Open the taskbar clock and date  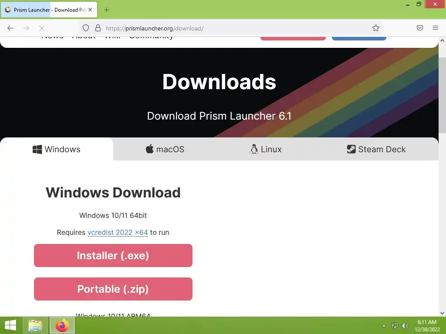coord(427,325)
